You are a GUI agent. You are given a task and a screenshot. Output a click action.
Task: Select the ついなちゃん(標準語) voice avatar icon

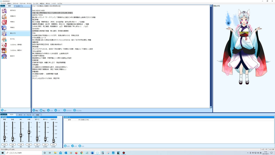[x=4, y=45]
